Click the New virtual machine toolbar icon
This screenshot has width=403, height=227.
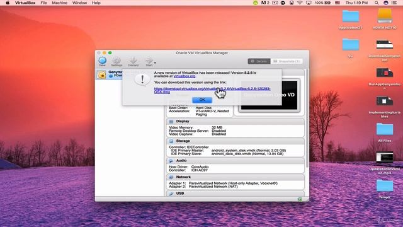tap(102, 61)
